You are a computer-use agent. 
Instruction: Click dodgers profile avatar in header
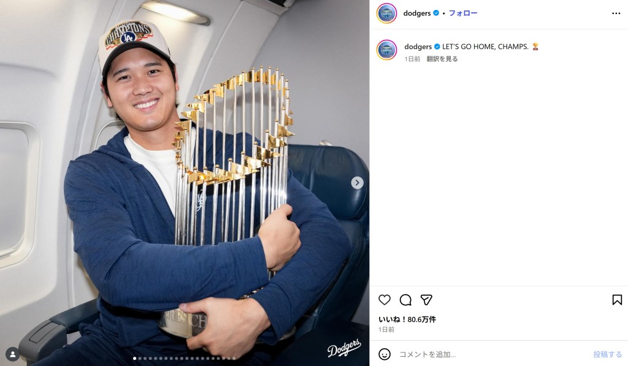click(x=386, y=13)
